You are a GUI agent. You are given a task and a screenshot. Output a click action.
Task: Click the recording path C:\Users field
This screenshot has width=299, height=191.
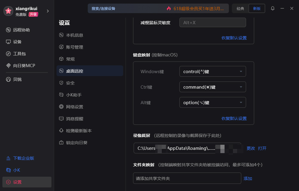tap(187, 148)
